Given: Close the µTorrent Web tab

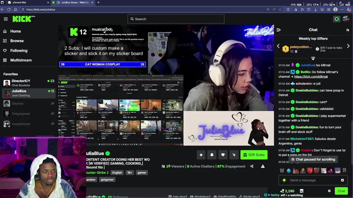Looking at the screenshot, I should [x=48, y=2].
